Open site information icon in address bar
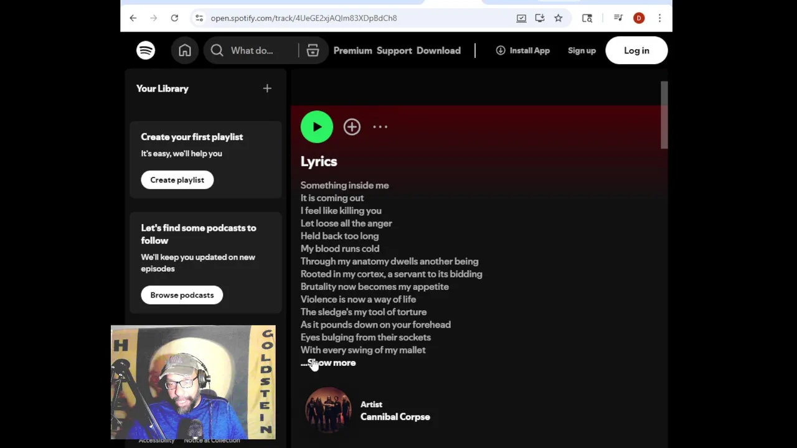Image resolution: width=797 pixels, height=448 pixels. tap(199, 18)
